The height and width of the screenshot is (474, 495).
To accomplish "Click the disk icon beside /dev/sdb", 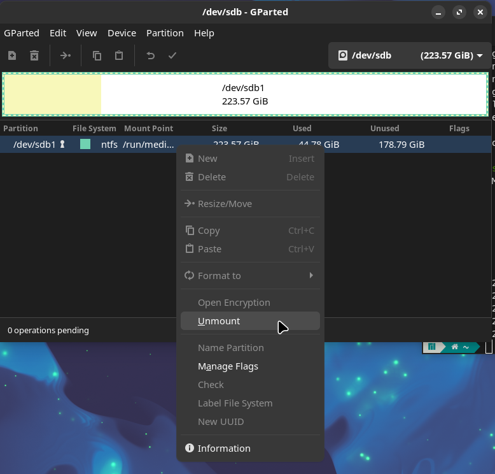I will click(x=343, y=55).
